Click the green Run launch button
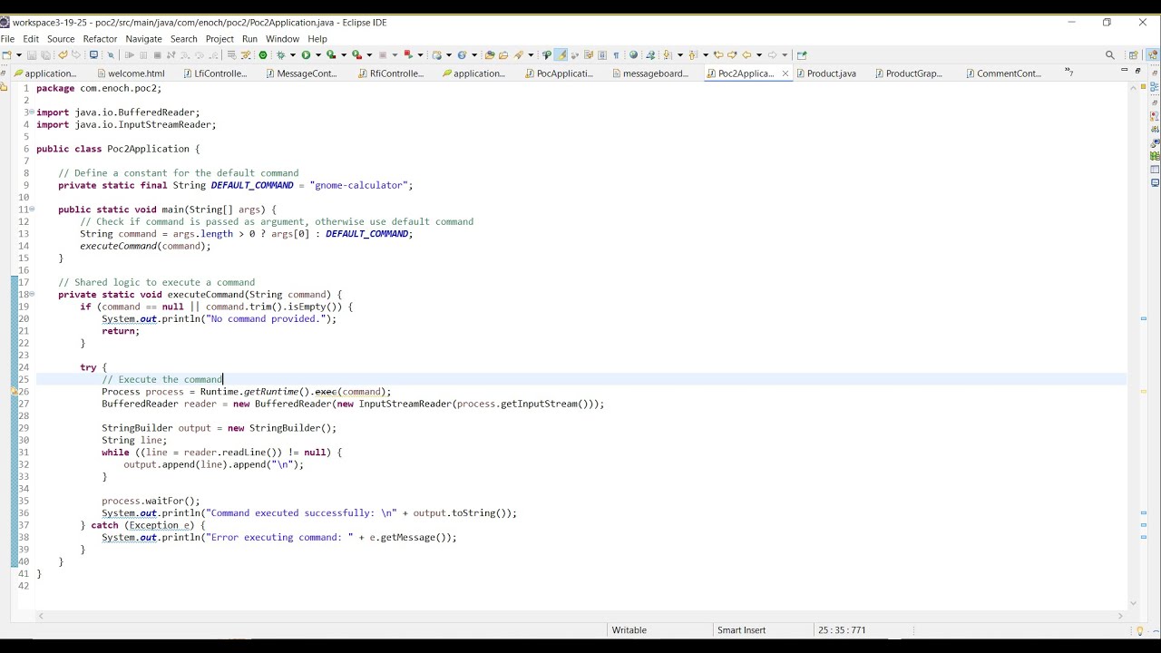Screen dimensions: 1161x653 tap(306, 54)
